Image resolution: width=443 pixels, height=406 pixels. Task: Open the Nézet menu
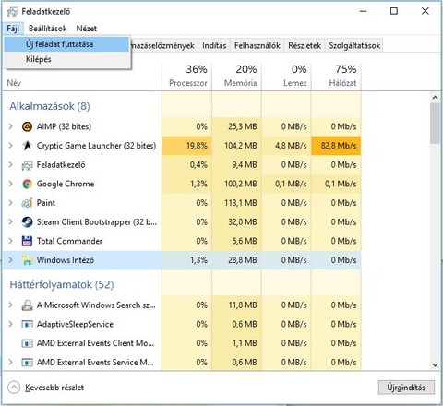pyautogui.click(x=87, y=29)
